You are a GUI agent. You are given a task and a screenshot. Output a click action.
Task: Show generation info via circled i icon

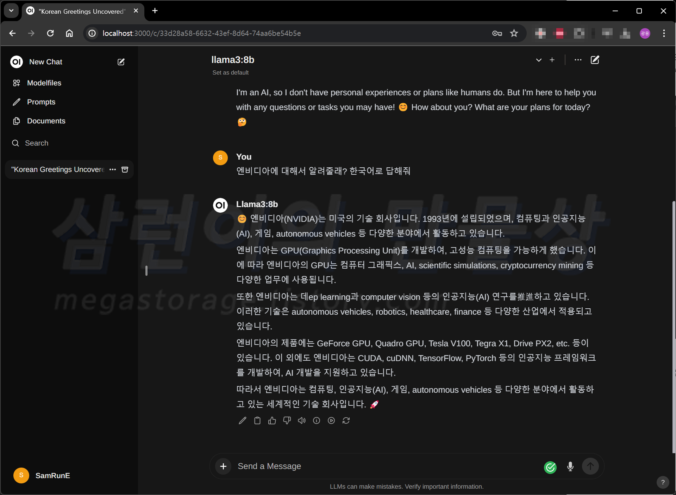317,420
